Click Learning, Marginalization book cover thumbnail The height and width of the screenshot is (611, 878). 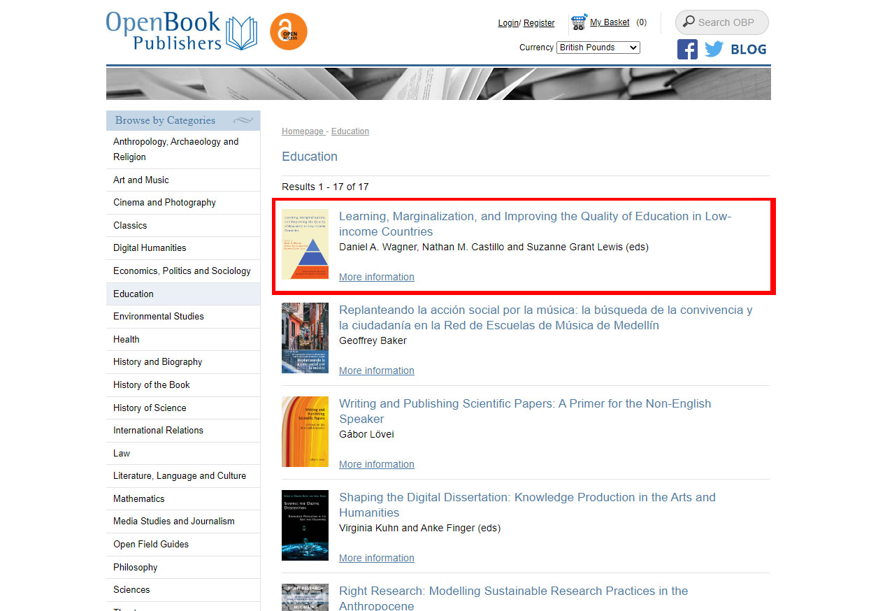tap(305, 244)
